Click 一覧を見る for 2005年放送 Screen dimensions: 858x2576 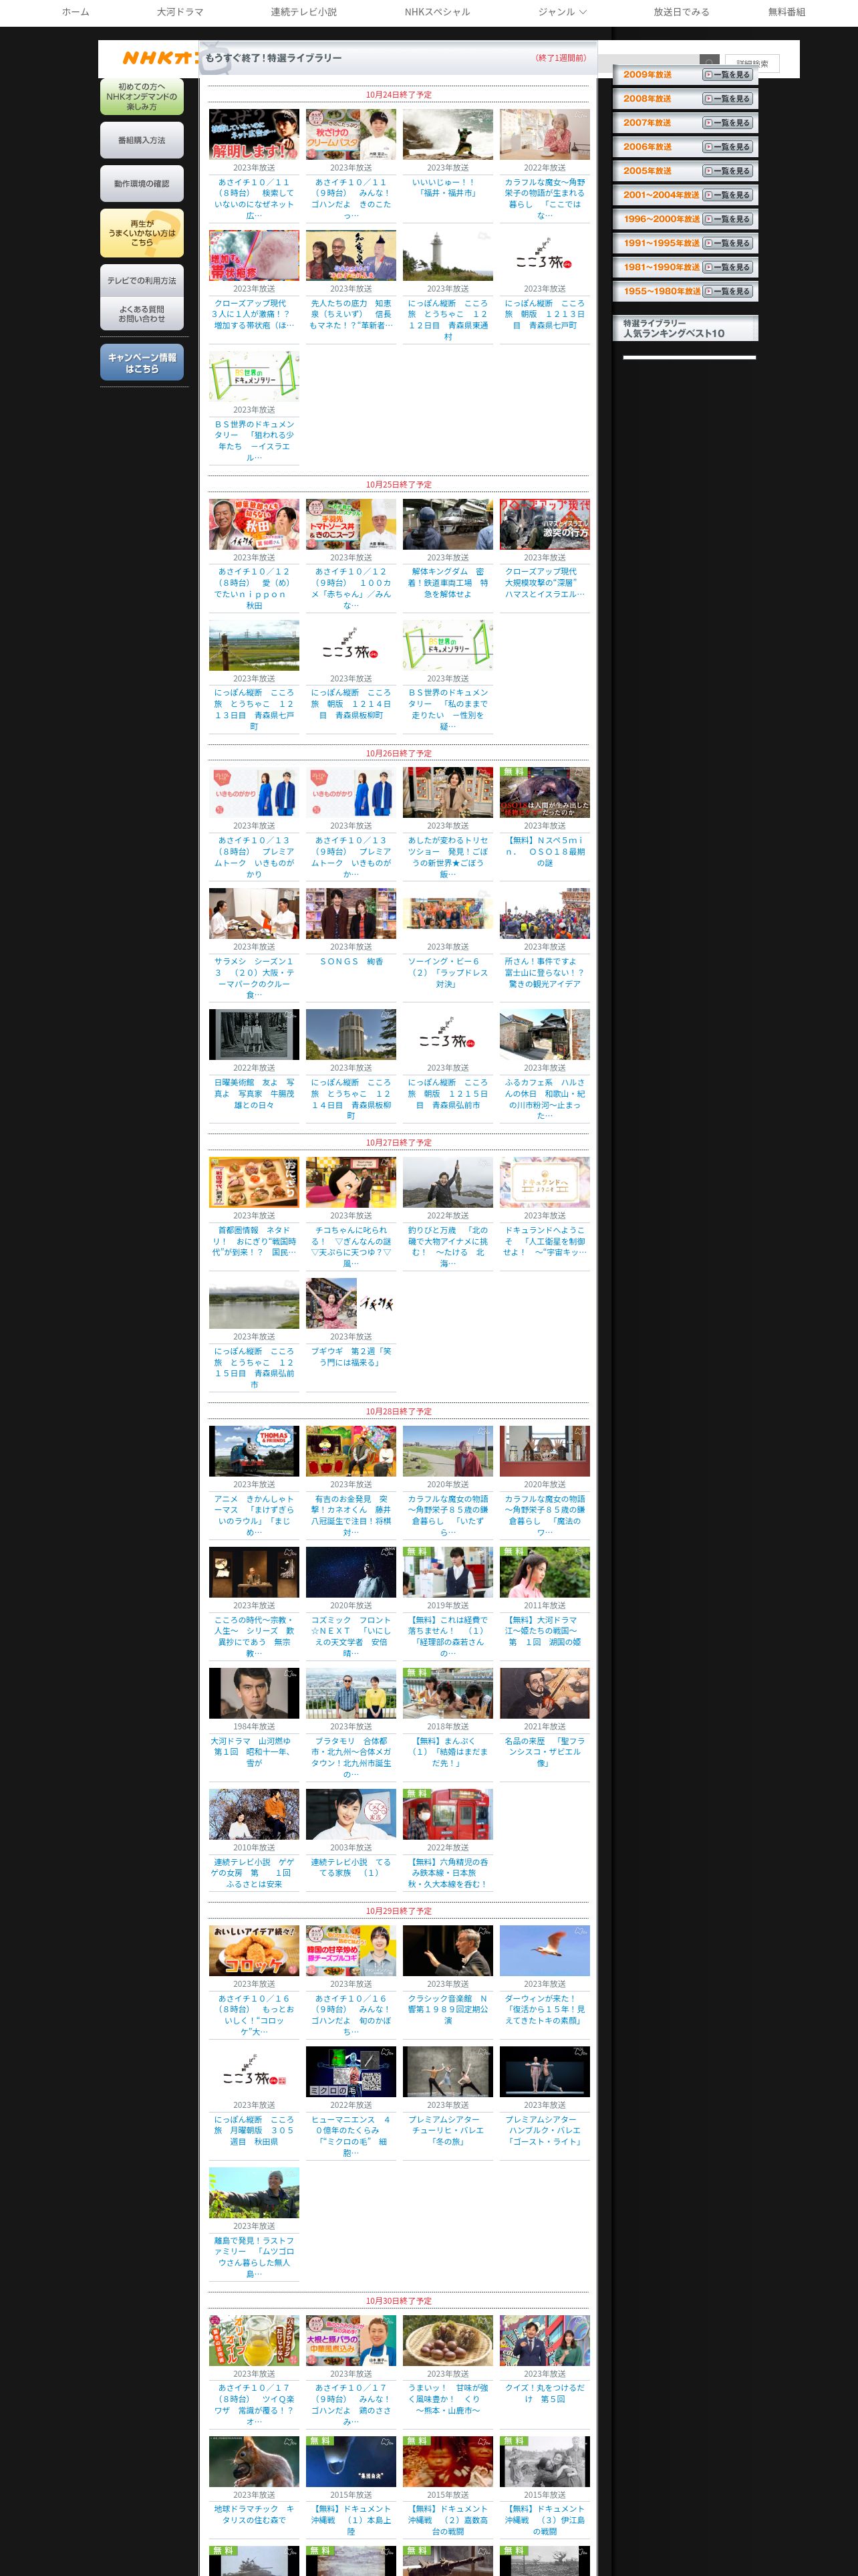(x=727, y=171)
